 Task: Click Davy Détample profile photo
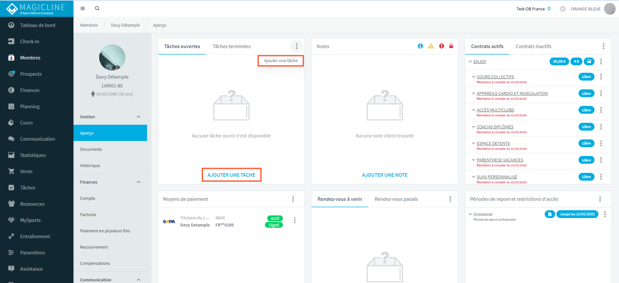(112, 58)
